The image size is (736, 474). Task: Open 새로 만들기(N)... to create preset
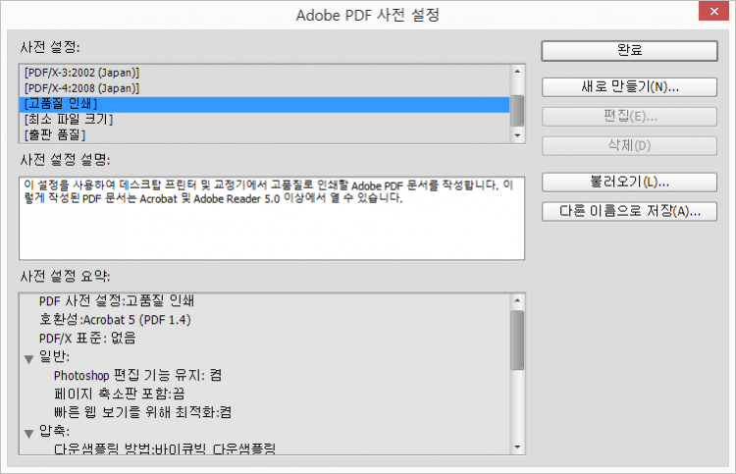click(x=629, y=86)
